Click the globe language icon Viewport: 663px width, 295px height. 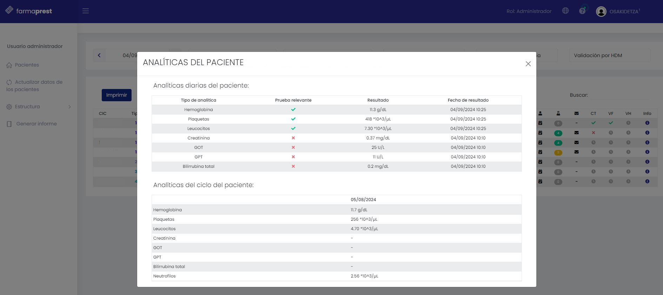(565, 11)
